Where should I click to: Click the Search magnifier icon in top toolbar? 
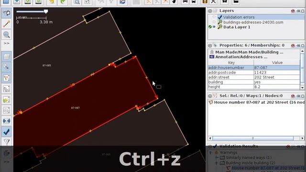tap(76, 2)
